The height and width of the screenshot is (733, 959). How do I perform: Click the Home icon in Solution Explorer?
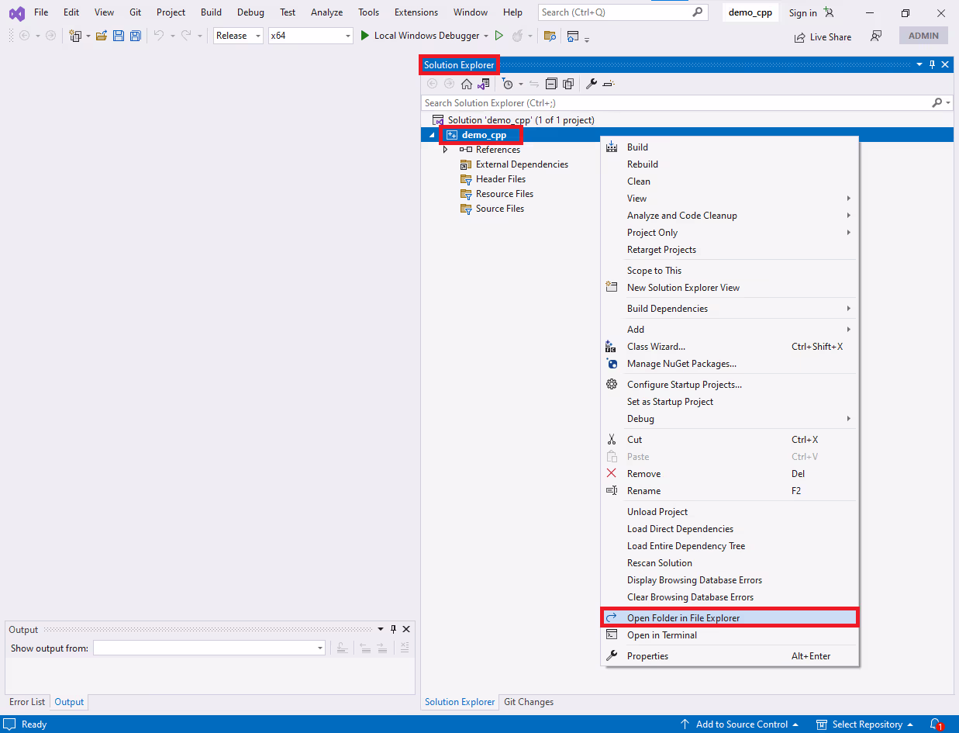(467, 84)
